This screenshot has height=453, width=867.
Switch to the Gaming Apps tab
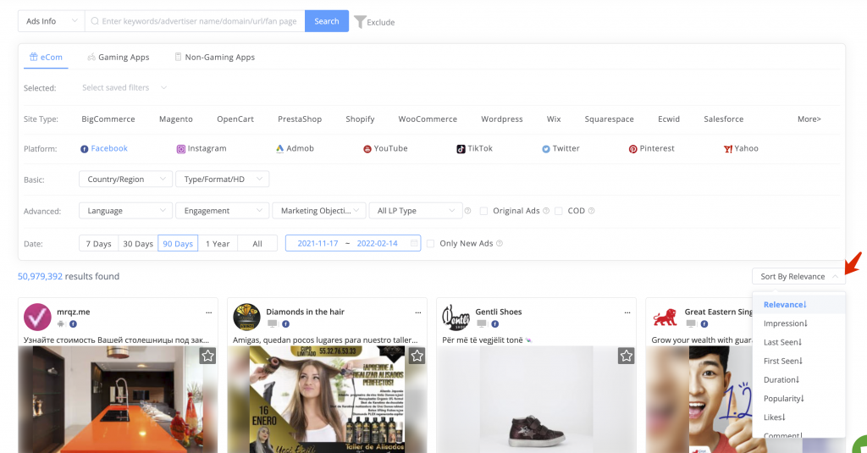119,57
